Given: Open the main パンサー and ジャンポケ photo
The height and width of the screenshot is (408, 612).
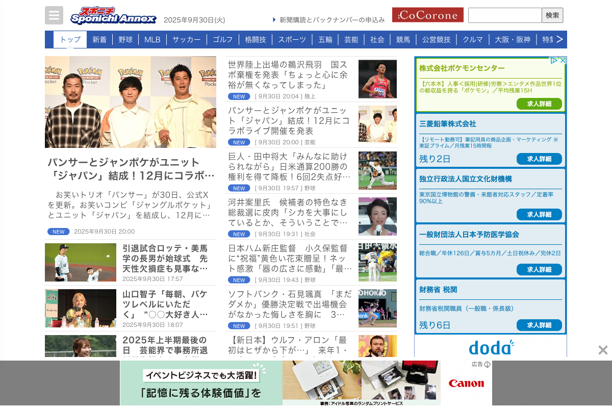Looking at the screenshot, I should [131, 102].
